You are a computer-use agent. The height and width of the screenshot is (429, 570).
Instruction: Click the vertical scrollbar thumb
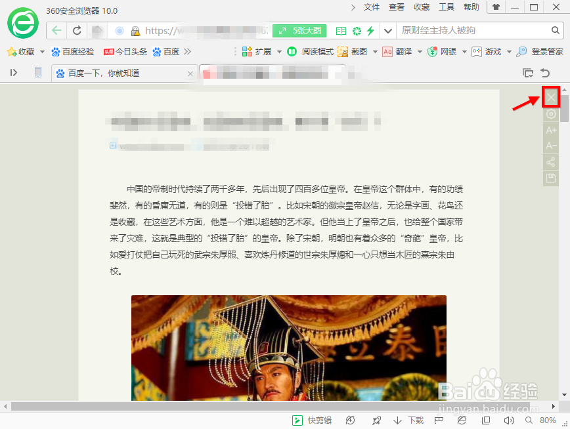tap(564, 108)
